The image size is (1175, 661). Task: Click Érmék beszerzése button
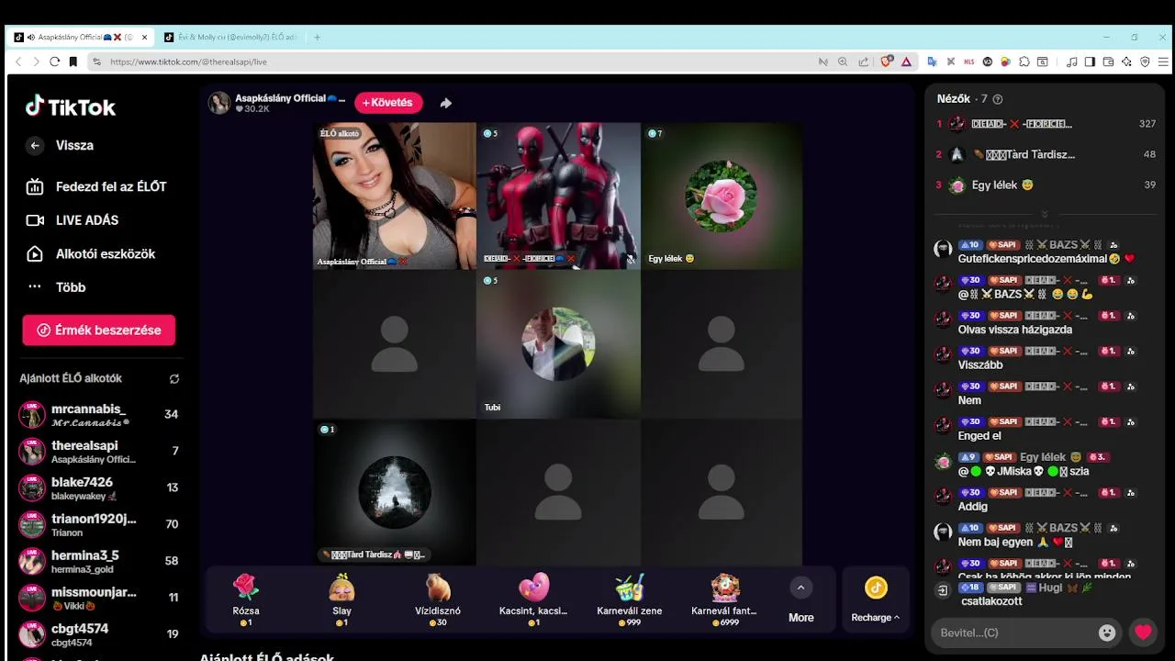coord(99,330)
